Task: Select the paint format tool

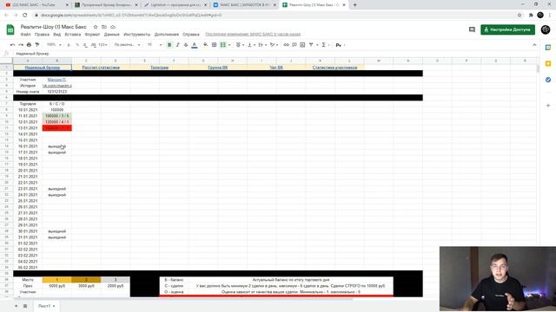Action: 37,45
